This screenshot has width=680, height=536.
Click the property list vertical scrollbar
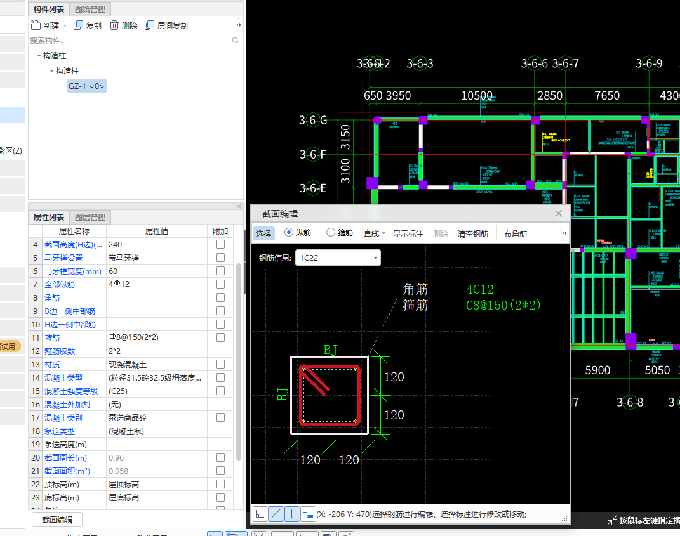coord(239,362)
